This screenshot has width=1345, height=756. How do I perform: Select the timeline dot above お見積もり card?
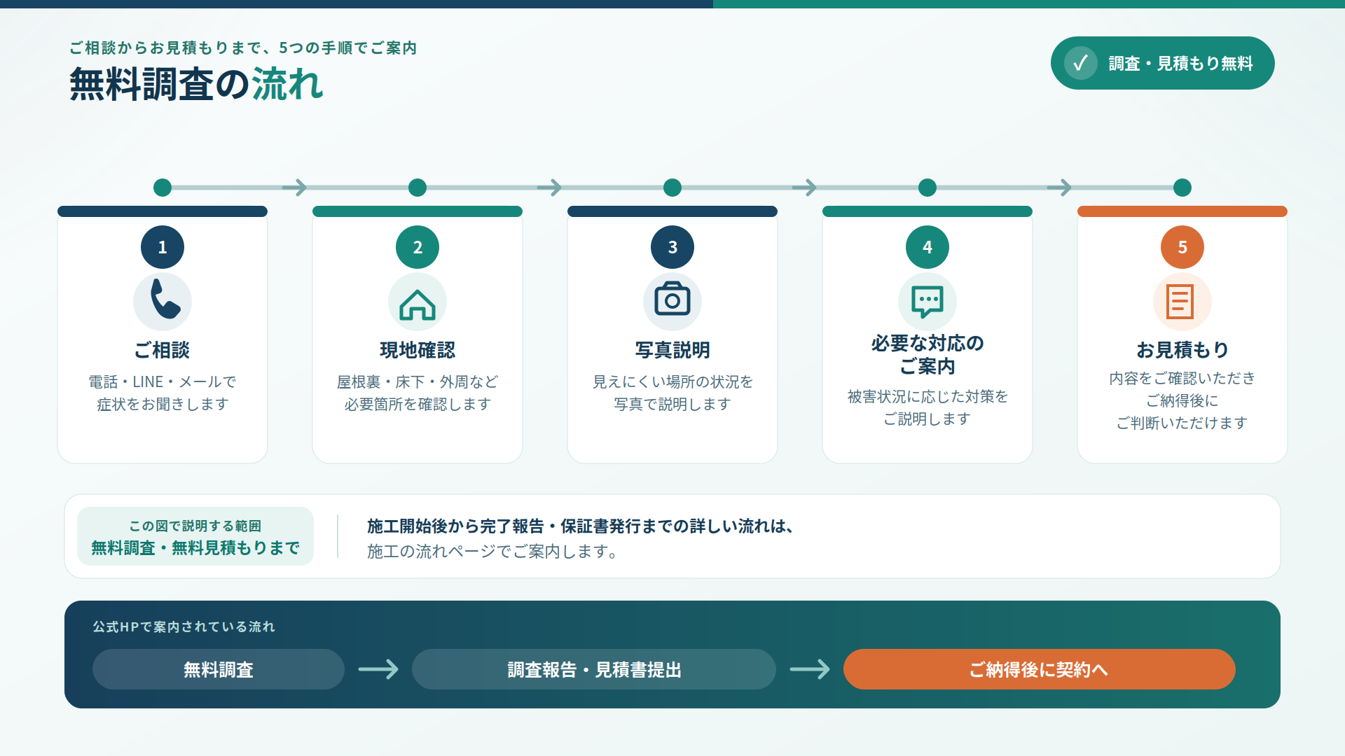click(x=1182, y=188)
